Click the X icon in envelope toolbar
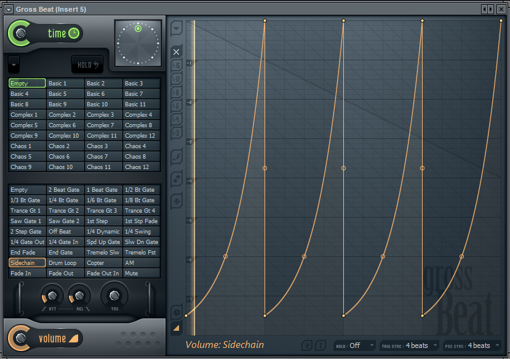The width and height of the screenshot is (510, 359). (x=177, y=52)
